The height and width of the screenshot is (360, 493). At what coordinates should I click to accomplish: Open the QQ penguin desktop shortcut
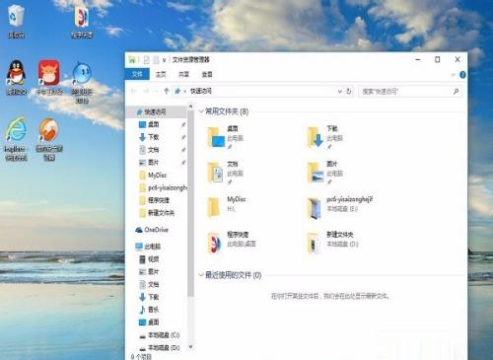16,77
